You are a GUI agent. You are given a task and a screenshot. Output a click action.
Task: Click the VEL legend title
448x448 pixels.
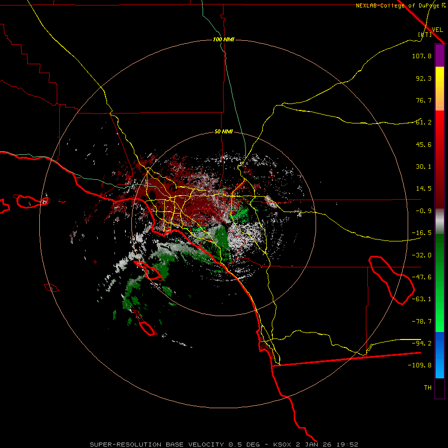(x=437, y=29)
